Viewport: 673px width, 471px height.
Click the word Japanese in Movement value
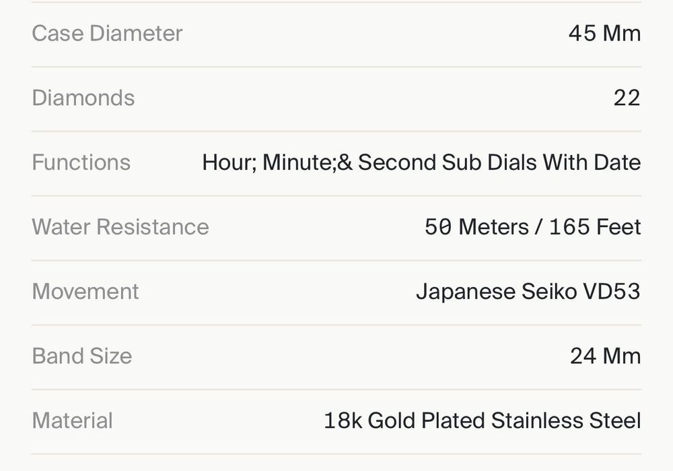466,291
